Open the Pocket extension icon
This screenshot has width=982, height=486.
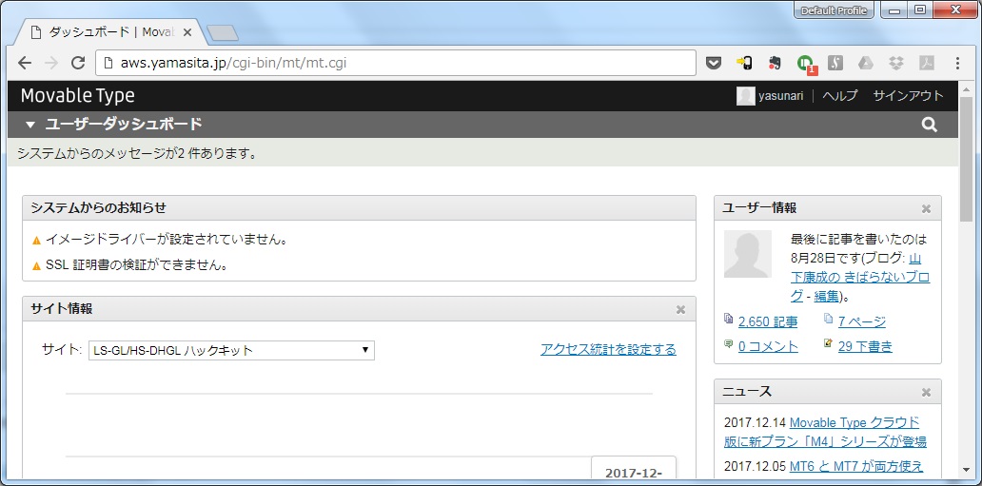pyautogui.click(x=714, y=63)
